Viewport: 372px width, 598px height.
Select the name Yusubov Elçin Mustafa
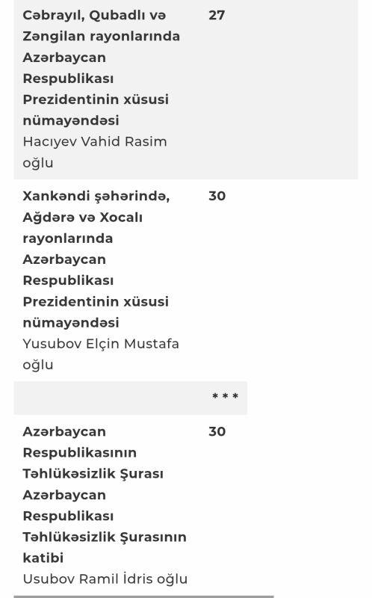point(101,344)
